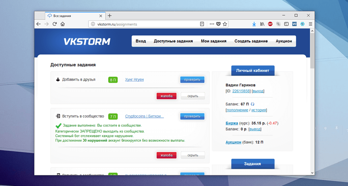This screenshot has height=186, width=348.
Task: Click the scrollbar up arrow
Action: 312,31
